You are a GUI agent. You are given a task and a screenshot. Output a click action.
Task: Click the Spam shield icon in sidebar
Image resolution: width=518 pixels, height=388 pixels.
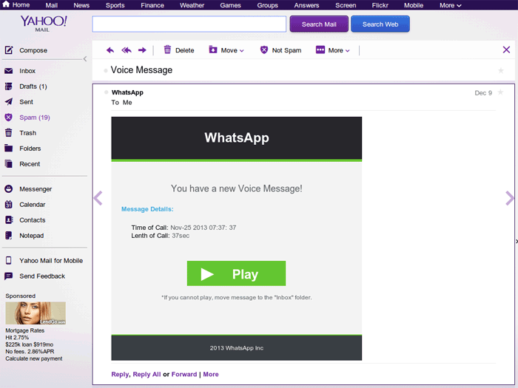[9, 117]
